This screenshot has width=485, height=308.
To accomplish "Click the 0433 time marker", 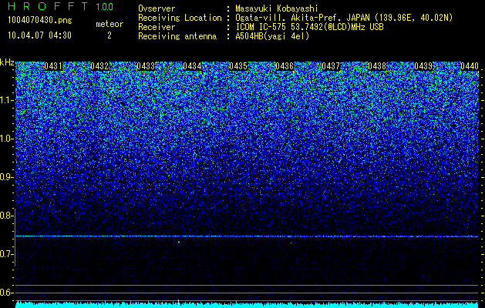I will pos(146,66).
